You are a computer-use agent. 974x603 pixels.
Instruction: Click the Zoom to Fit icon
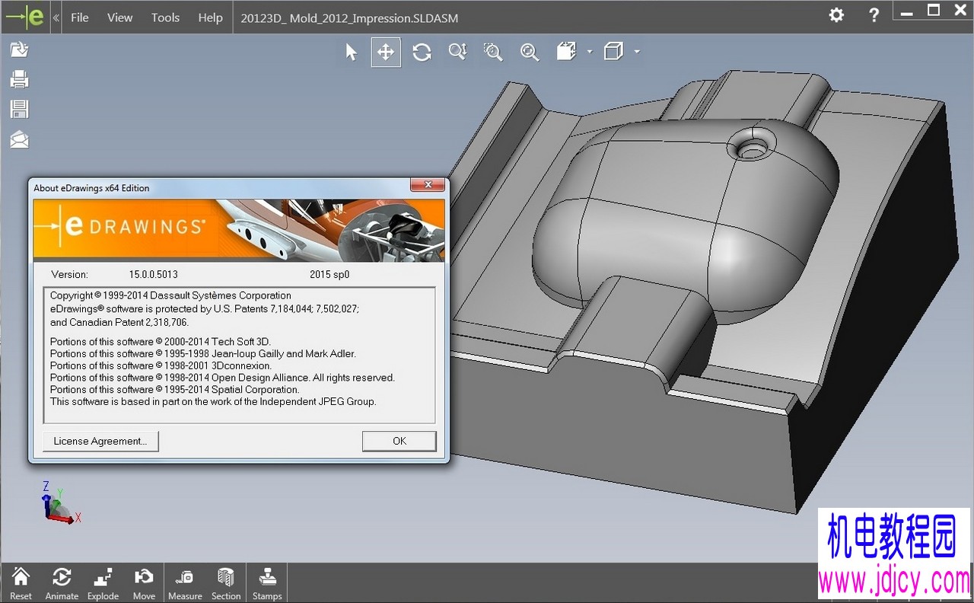529,52
